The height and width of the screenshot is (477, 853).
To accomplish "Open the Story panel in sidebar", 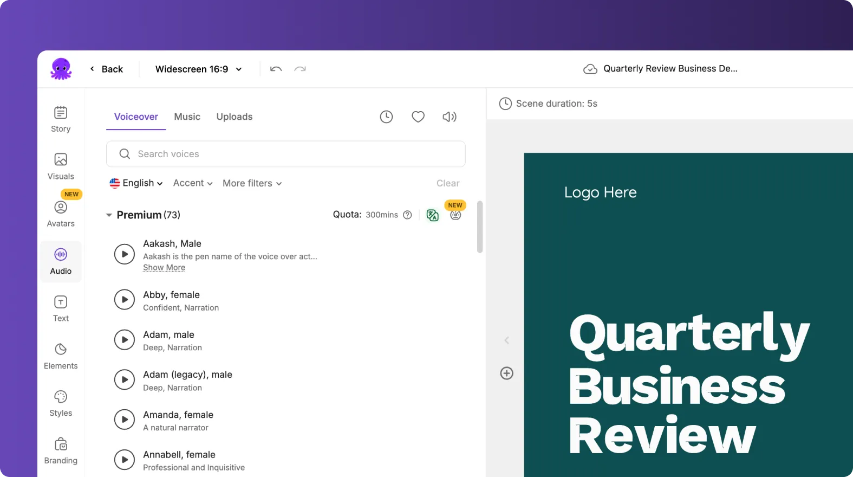I will pos(61,119).
